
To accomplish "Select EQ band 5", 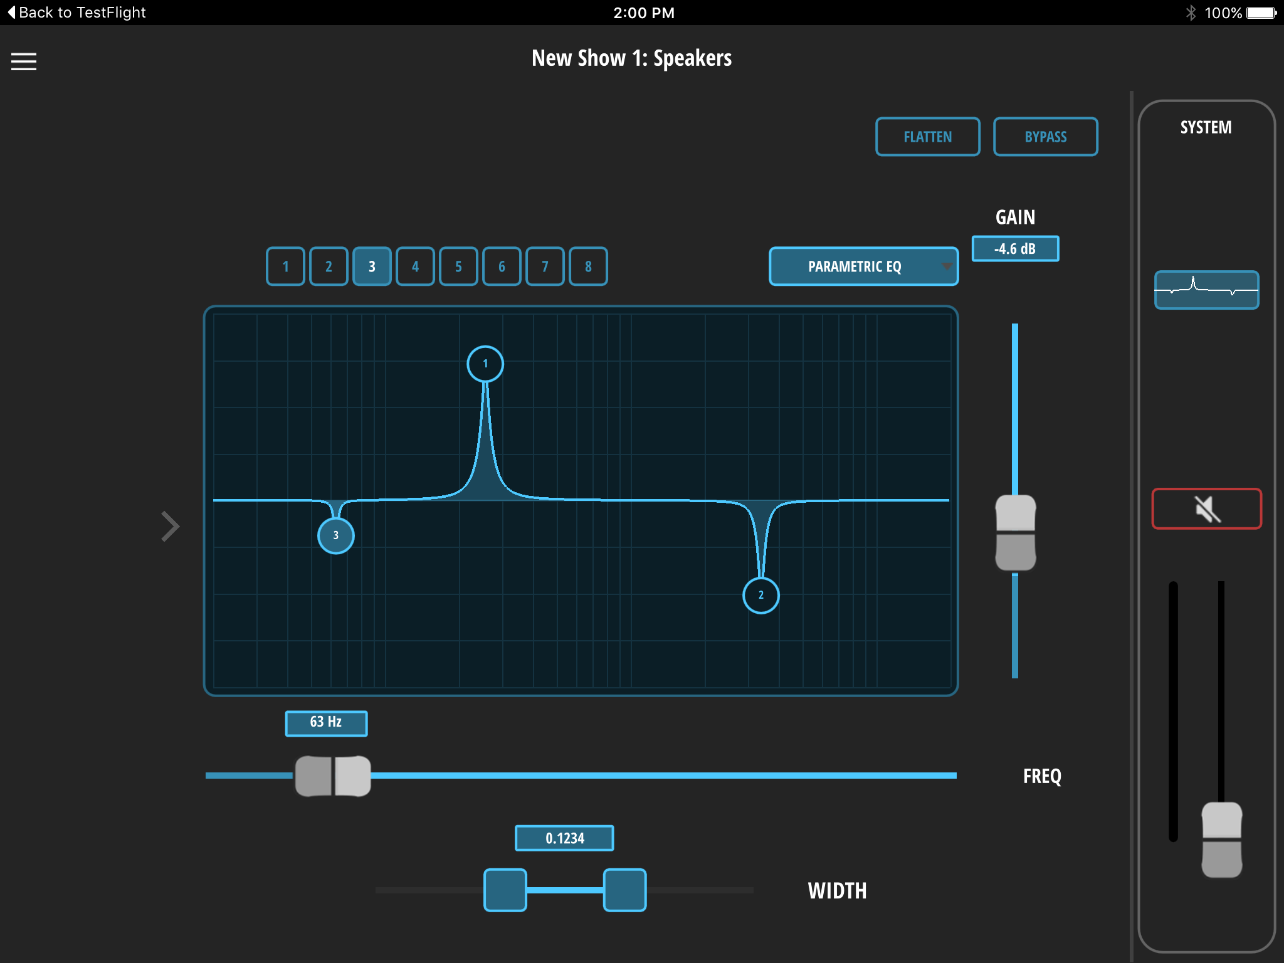I will pyautogui.click(x=458, y=266).
